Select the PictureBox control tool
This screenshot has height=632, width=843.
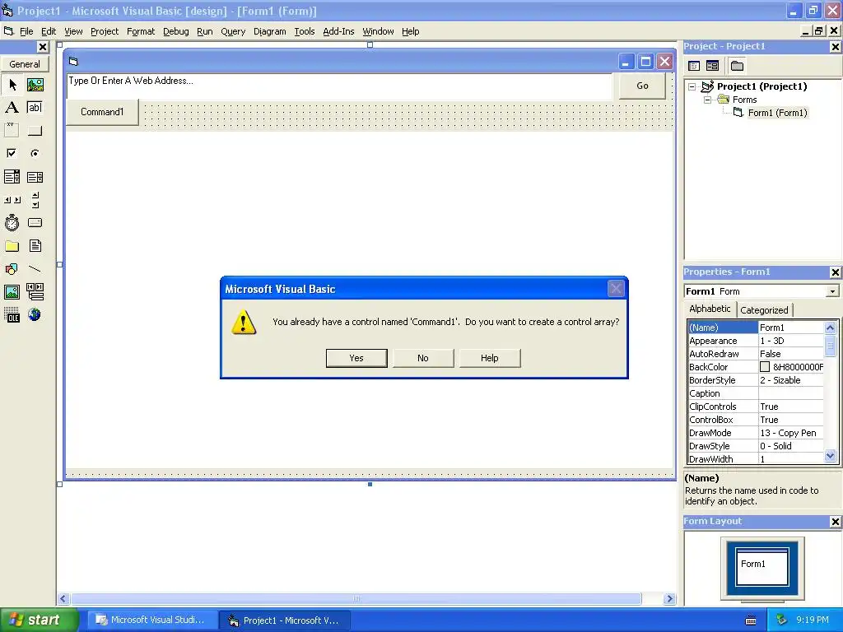click(35, 85)
